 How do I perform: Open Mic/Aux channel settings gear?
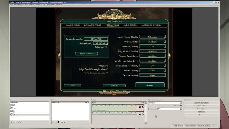pyautogui.click(x=143, y=107)
